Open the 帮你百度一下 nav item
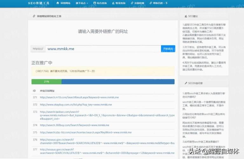This screenshot has height=159, width=244. [x=159, y=3]
